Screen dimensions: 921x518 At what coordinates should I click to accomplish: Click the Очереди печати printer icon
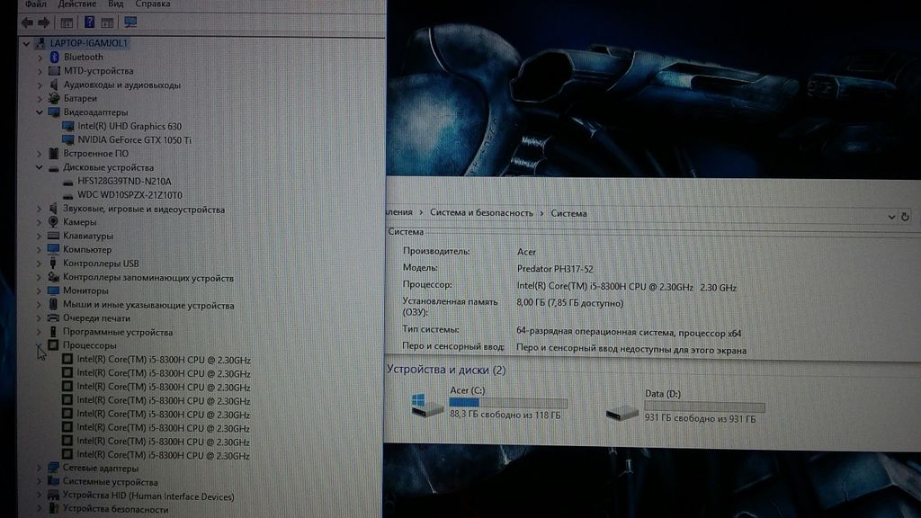coord(53,317)
